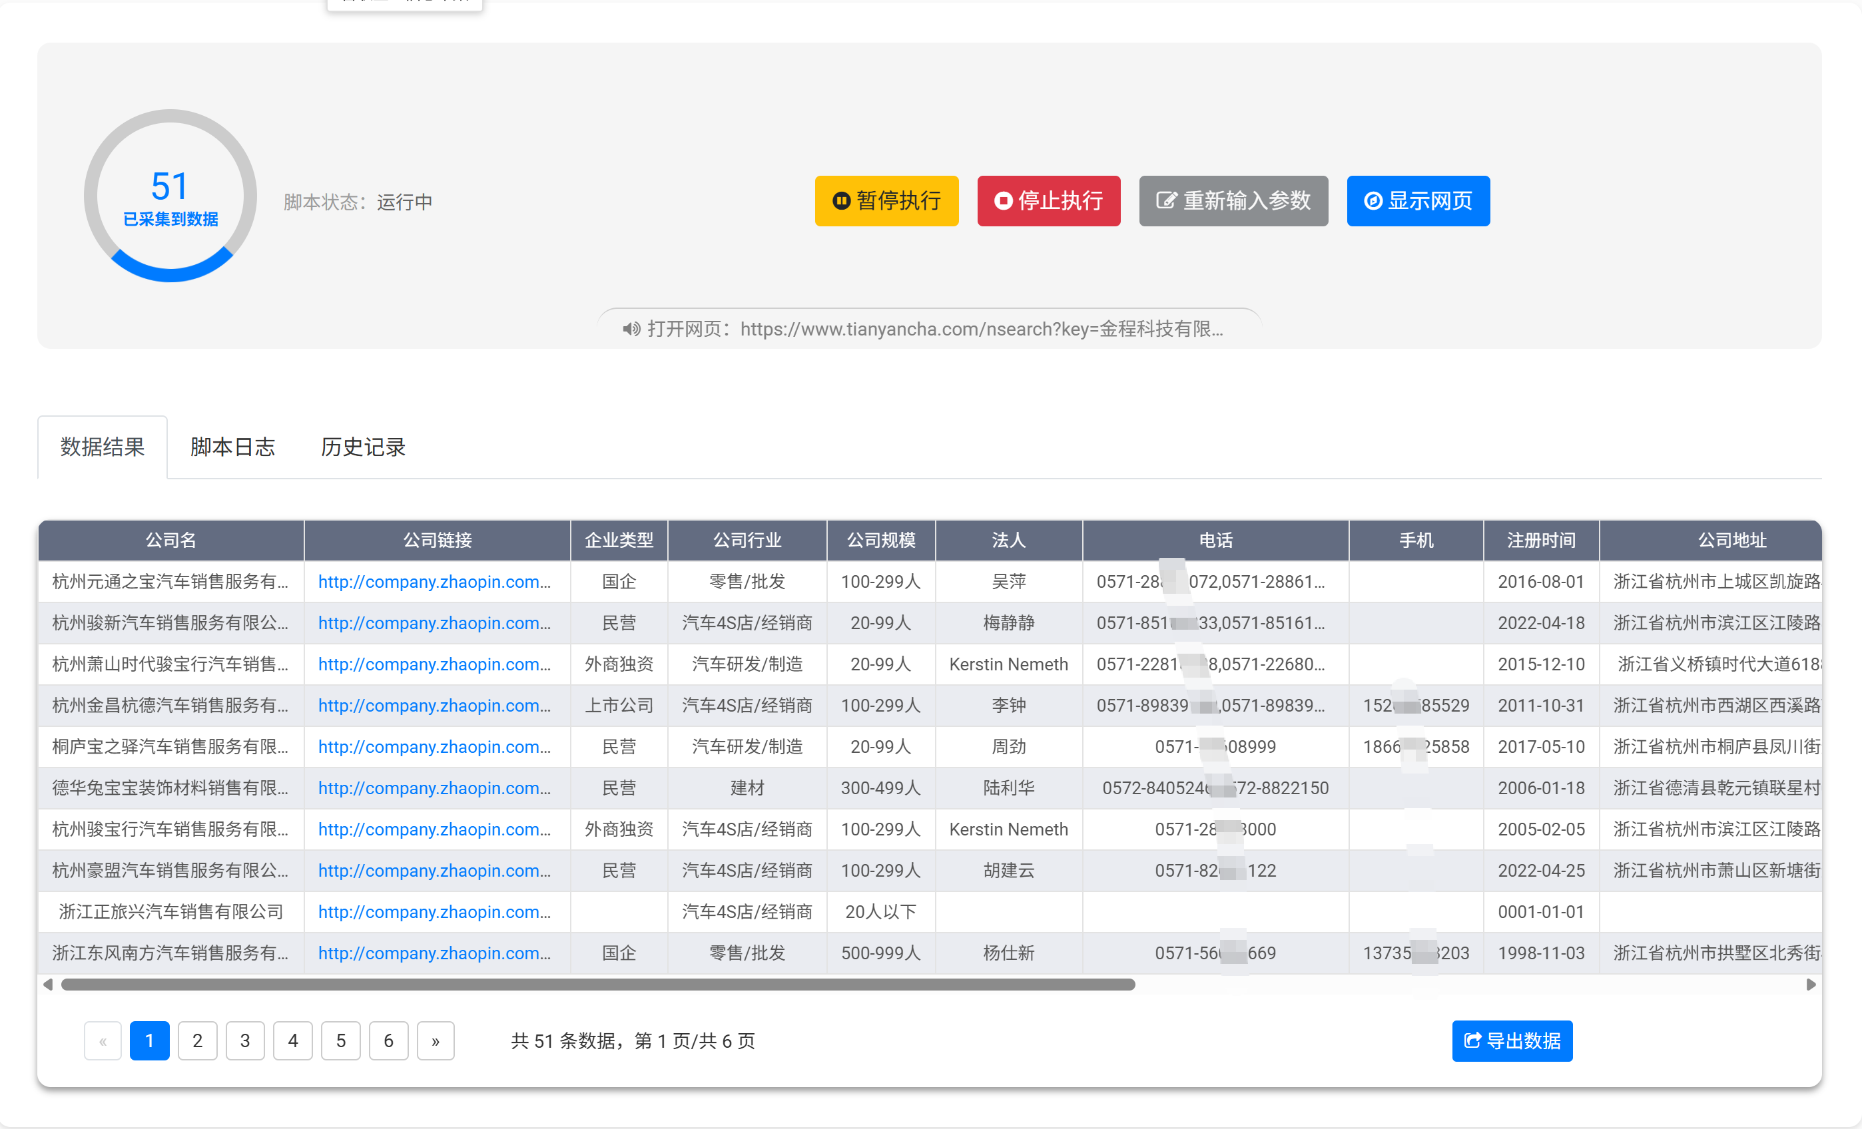
Task: Select current page 1 button
Action: 150,1040
